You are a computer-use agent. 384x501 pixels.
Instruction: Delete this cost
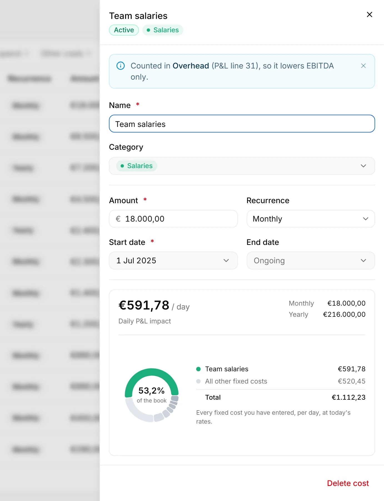point(348,483)
